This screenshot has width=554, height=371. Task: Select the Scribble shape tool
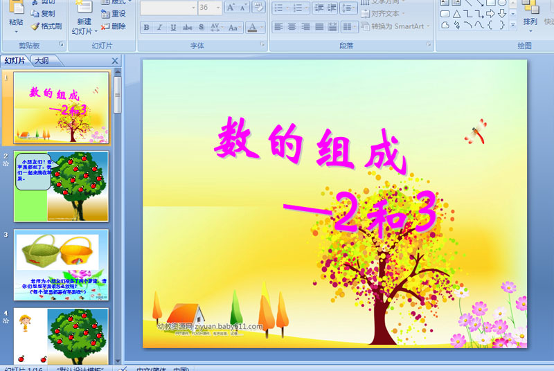456,25
